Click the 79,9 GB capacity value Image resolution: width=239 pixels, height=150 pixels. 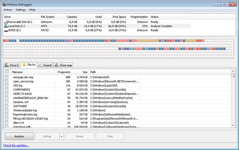coord(72,26)
